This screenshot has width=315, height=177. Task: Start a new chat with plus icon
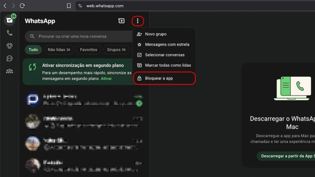pos(121,21)
